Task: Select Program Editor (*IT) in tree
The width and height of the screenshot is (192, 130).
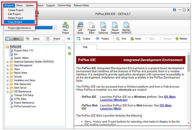Action: click(x=23, y=50)
